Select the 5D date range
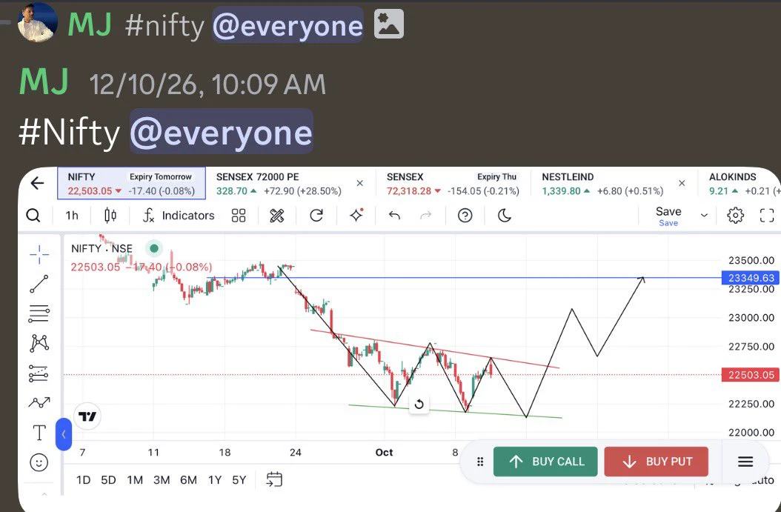The image size is (781, 512). pos(108,480)
